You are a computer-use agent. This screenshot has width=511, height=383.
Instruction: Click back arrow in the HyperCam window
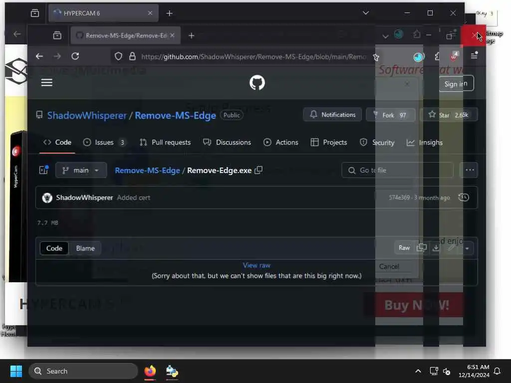[17, 34]
